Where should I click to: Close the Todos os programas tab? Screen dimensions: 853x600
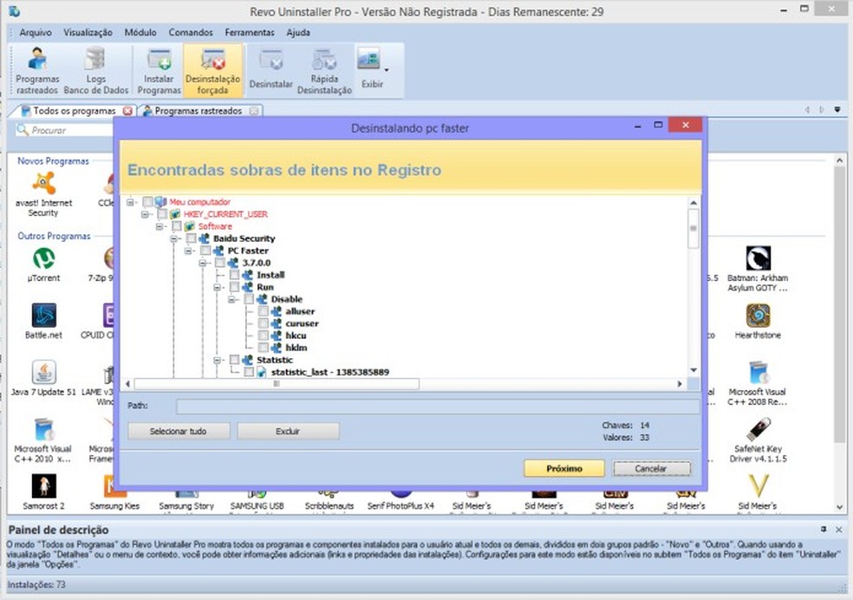click(x=127, y=111)
